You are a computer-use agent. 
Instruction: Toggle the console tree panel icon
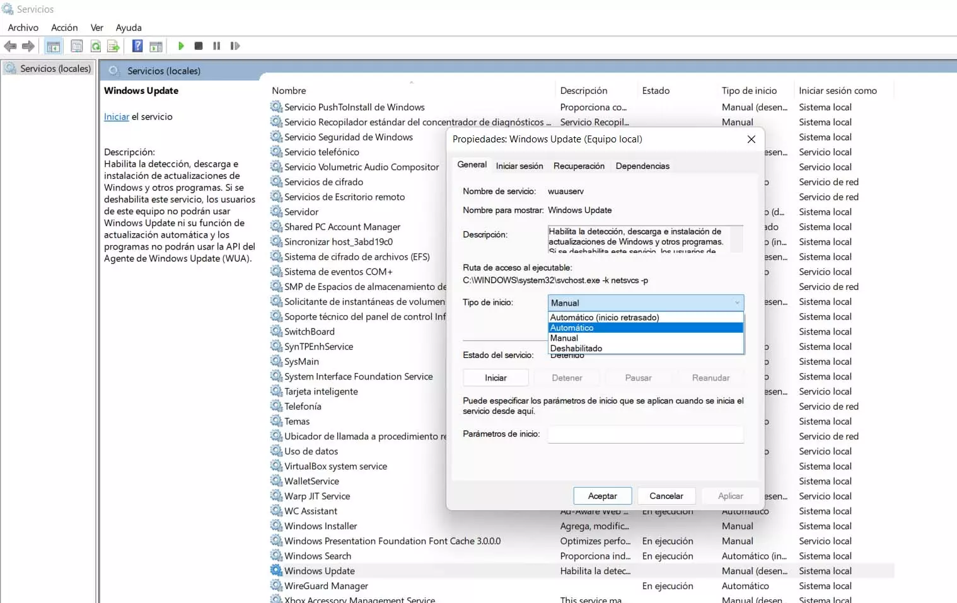[54, 45]
